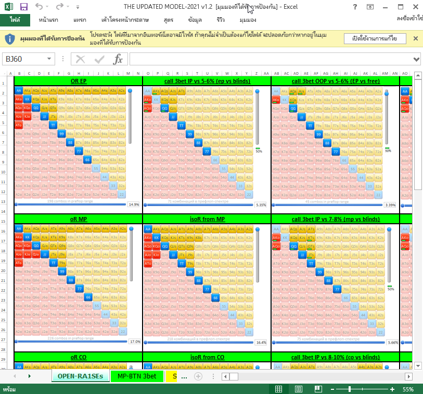
Task: Save the workbook using the floppy icon
Action: [24, 6]
